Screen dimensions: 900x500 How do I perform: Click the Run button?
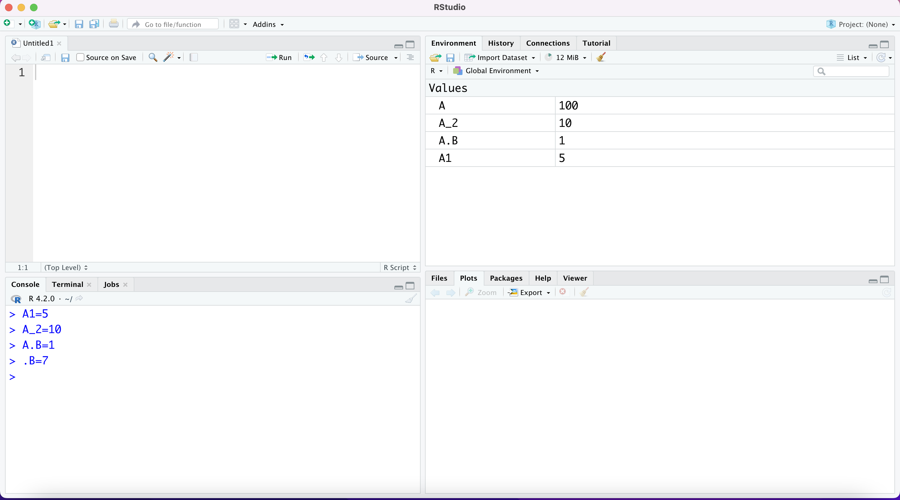tap(279, 57)
